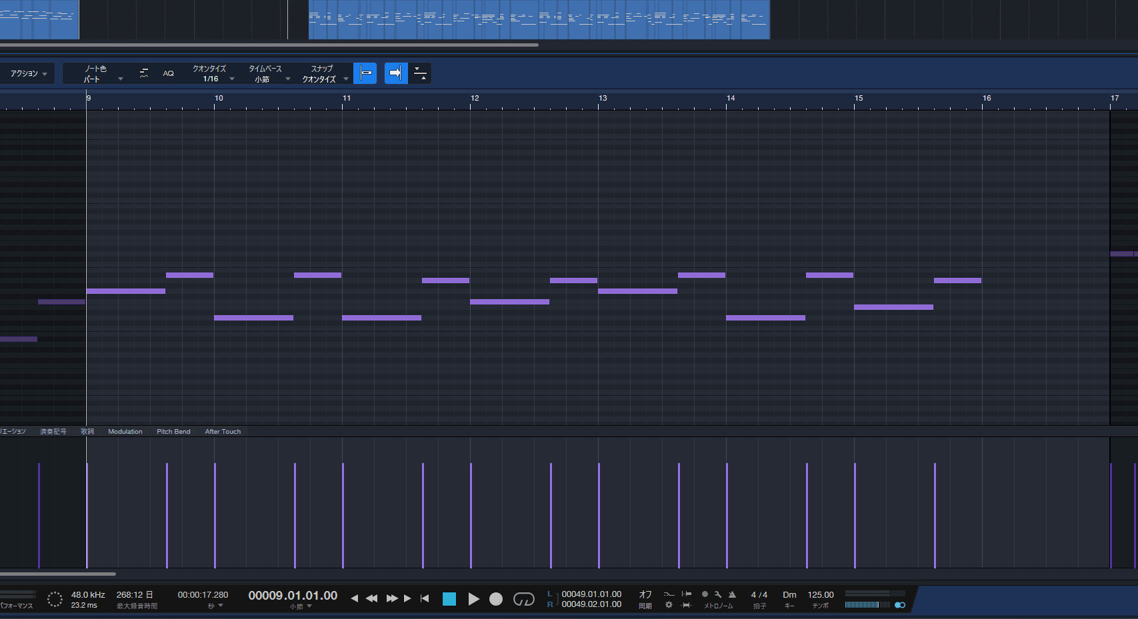Select the first note at bar 9
Screen dimensions: 1138x619
pos(126,291)
